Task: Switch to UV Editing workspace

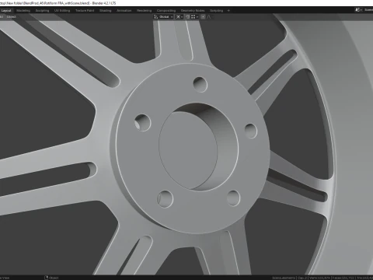Action: pos(62,11)
